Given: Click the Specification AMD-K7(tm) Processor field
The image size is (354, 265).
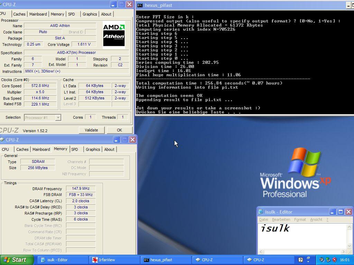Looking at the screenshot, I should click(x=76, y=52).
